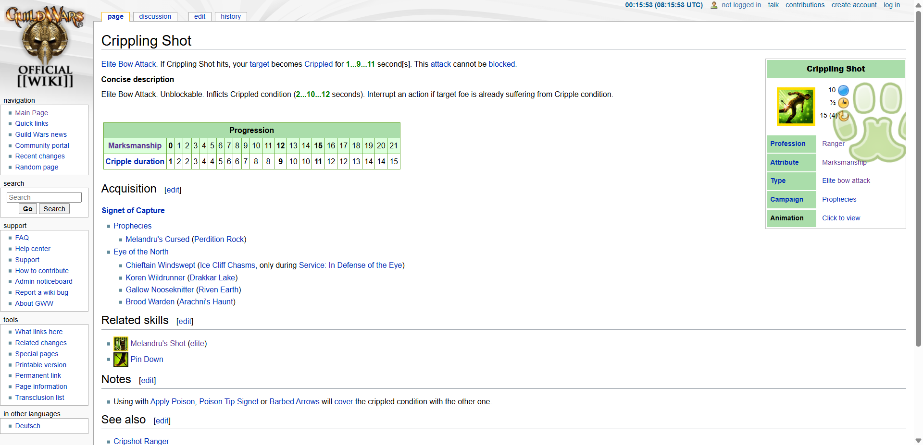
Task: Open Guild Wars news
Action: (x=41, y=134)
